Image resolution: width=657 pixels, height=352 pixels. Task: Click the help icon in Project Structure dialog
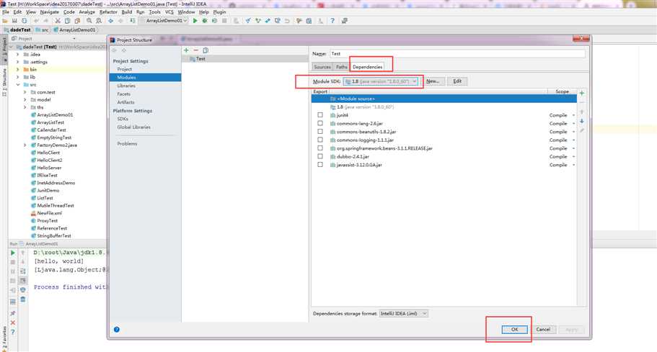click(x=117, y=330)
